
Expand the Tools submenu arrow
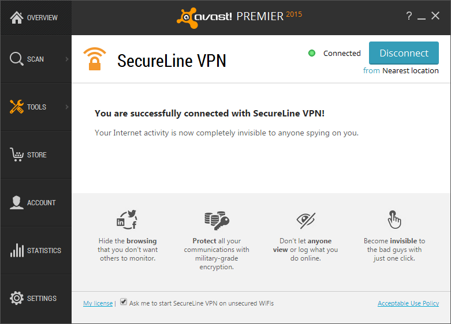(x=66, y=107)
